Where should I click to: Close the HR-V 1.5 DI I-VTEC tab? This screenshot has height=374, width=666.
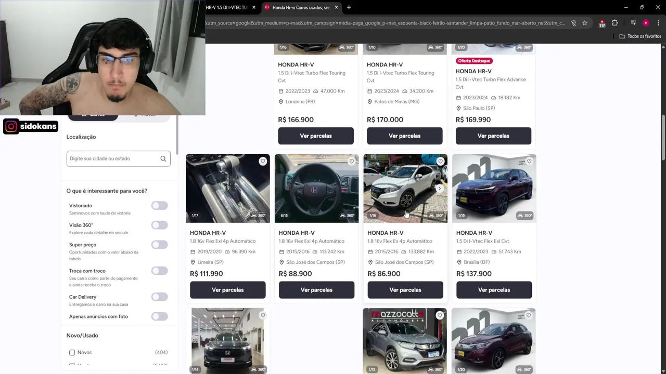[253, 7]
